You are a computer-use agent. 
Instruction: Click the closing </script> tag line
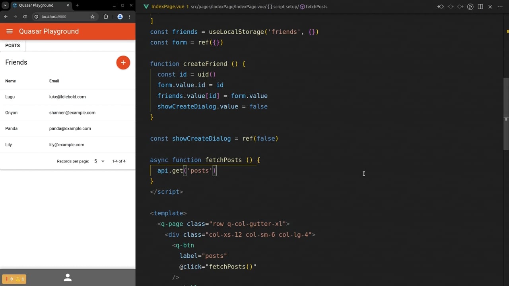tap(167, 191)
